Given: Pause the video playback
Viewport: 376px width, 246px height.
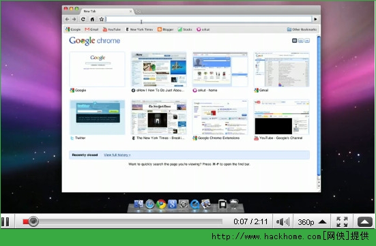Looking at the screenshot, I should point(5,221).
